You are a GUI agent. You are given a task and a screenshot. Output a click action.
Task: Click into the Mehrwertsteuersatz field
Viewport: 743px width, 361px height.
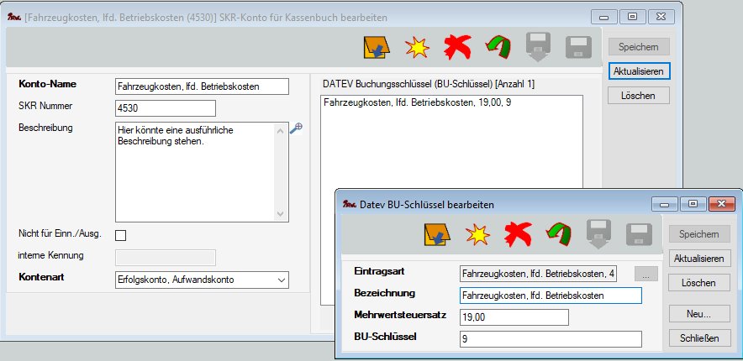(x=514, y=317)
